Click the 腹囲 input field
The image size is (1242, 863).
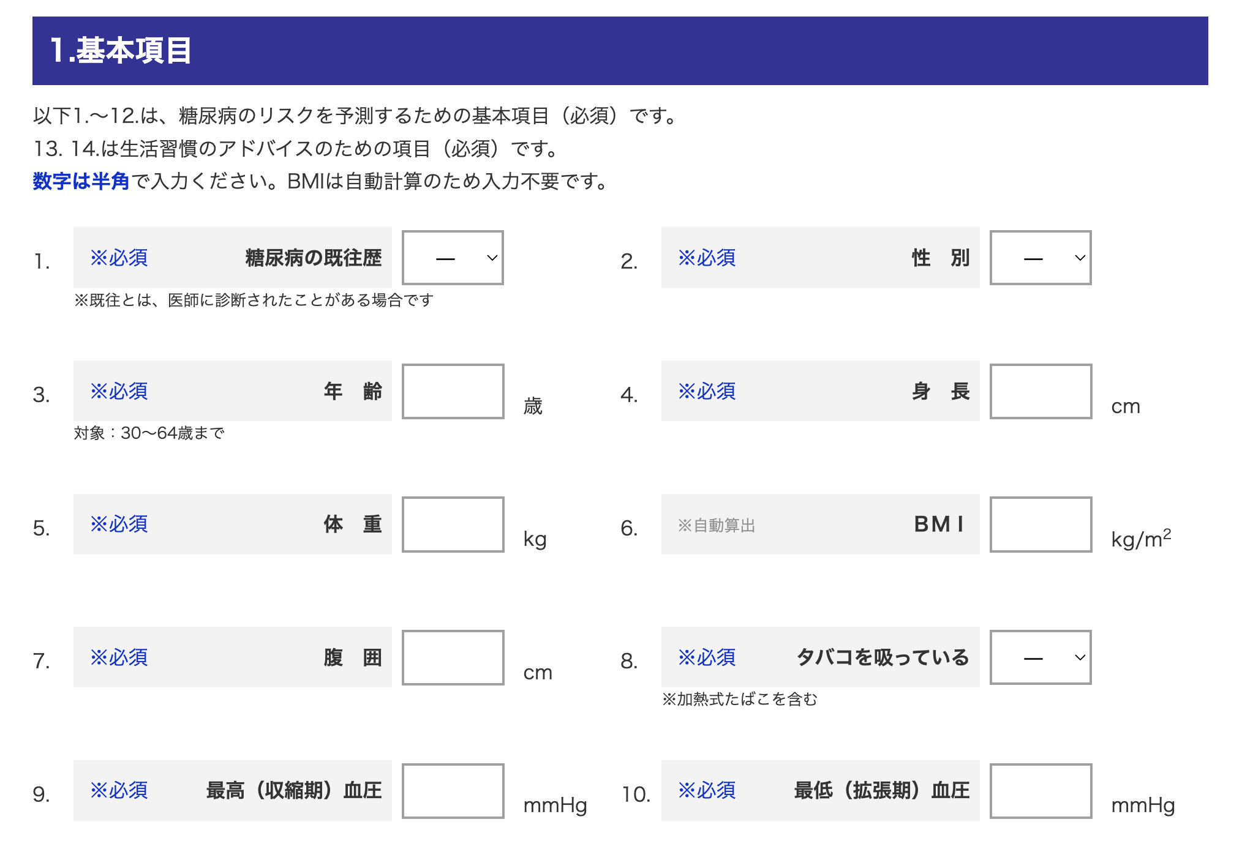click(x=453, y=657)
